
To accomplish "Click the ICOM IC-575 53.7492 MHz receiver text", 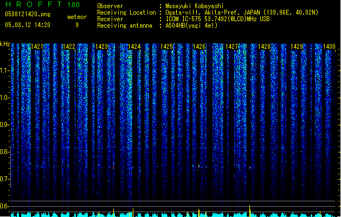I will point(218,19).
